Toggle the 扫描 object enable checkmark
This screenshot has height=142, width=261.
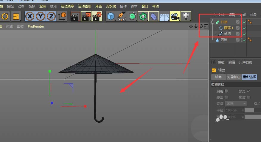(x=244, y=22)
